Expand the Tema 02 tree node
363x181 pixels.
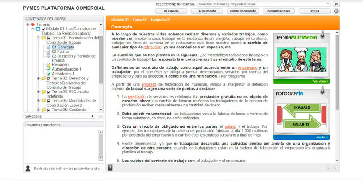click(38, 79)
